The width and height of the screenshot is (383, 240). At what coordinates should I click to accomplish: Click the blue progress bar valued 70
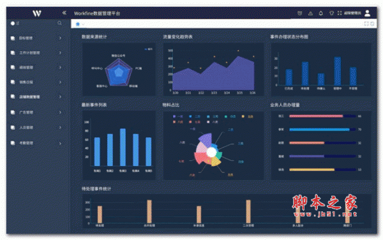[320, 130]
